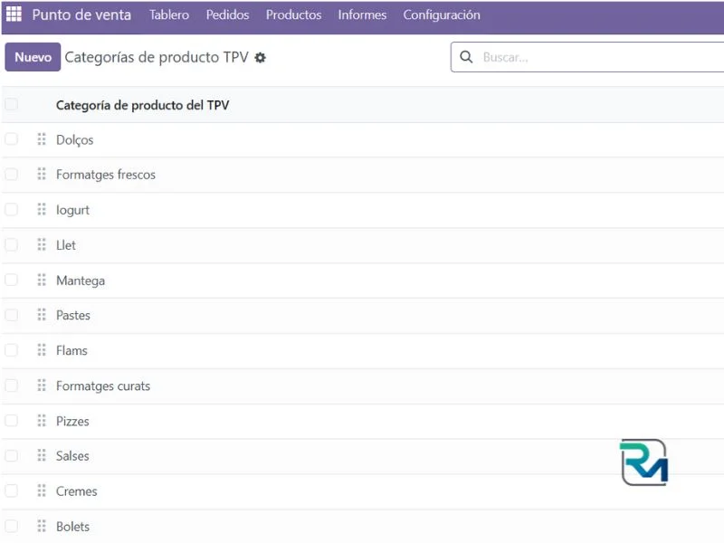Focus the Buscar search field
724x543 pixels.
[x=597, y=57]
